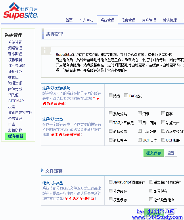Go to the 信息管理 tab
The width and height of the screenshot is (184, 220).
pyautogui.click(x=128, y=20)
